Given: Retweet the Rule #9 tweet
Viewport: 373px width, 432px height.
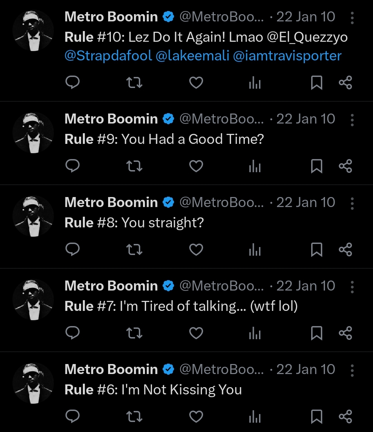Looking at the screenshot, I should click(134, 166).
